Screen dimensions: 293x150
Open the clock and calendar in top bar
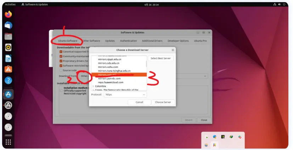(x=151, y=5)
